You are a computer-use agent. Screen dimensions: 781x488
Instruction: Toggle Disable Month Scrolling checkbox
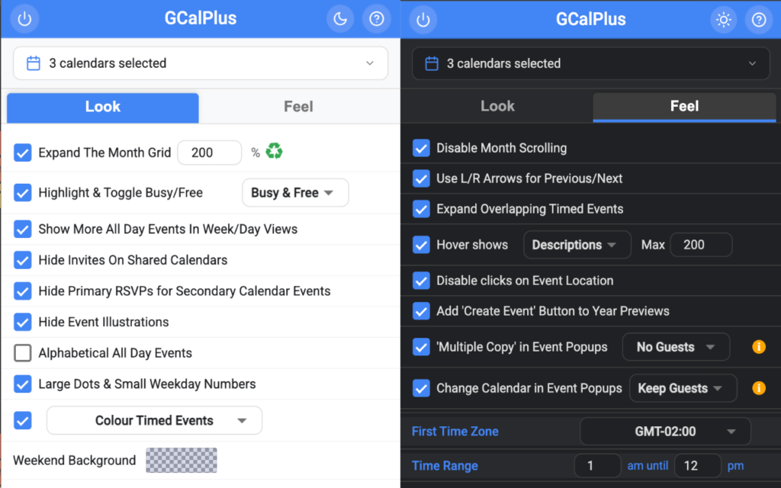(421, 148)
